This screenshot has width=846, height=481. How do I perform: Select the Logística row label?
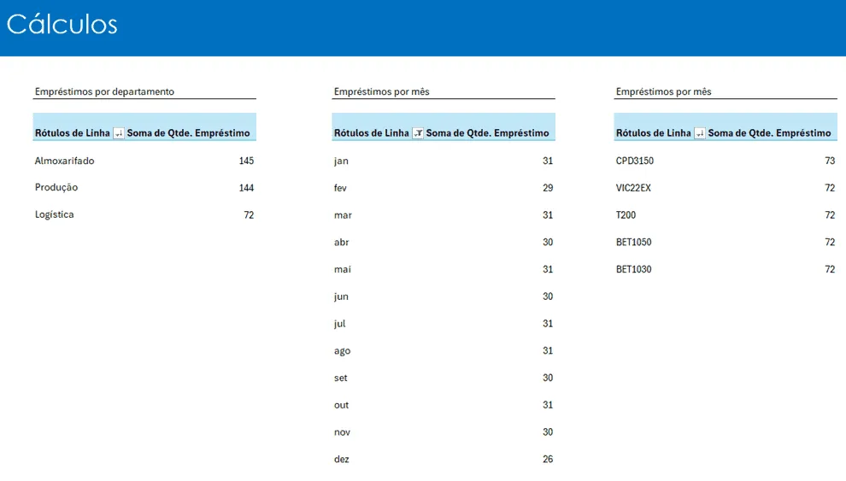coord(55,214)
